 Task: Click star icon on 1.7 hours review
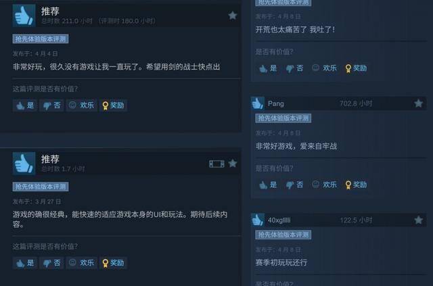(x=233, y=164)
